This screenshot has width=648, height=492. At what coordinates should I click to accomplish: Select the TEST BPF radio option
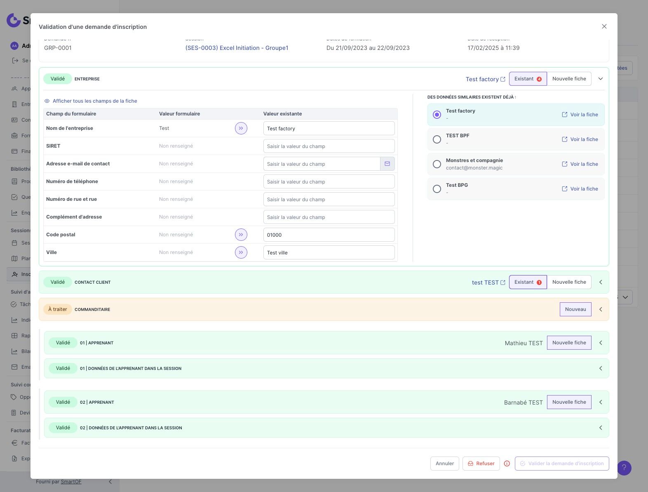click(437, 139)
